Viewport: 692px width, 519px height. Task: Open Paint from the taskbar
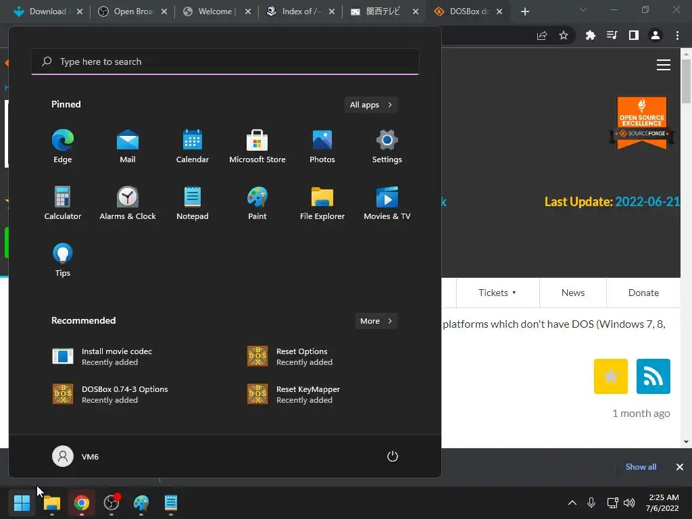[x=141, y=503]
